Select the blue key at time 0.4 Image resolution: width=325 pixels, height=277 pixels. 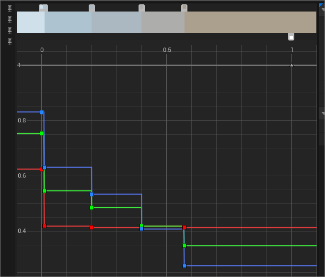coord(142,229)
